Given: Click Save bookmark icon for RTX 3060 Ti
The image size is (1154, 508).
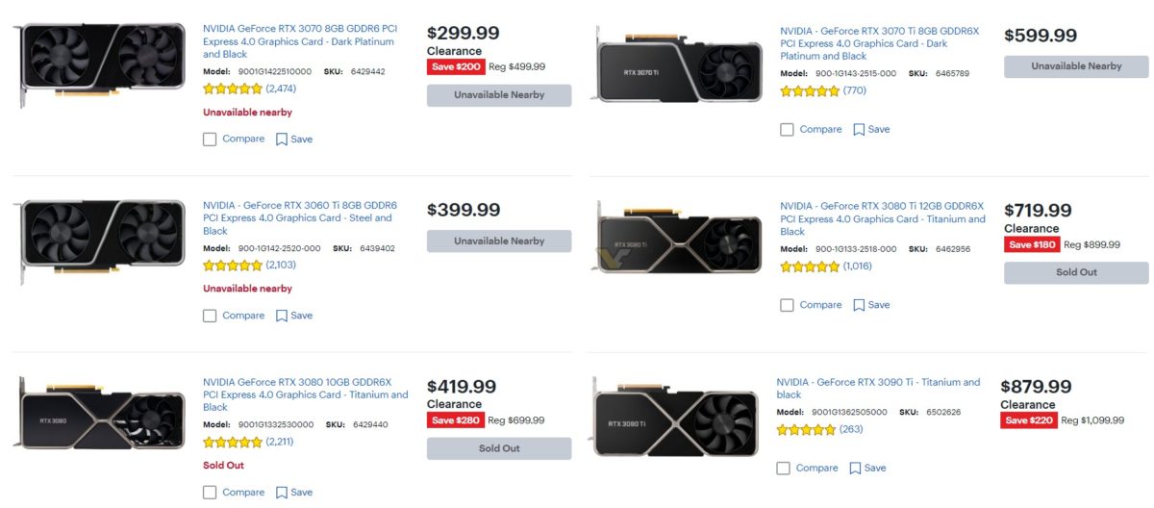Looking at the screenshot, I should point(282,316).
